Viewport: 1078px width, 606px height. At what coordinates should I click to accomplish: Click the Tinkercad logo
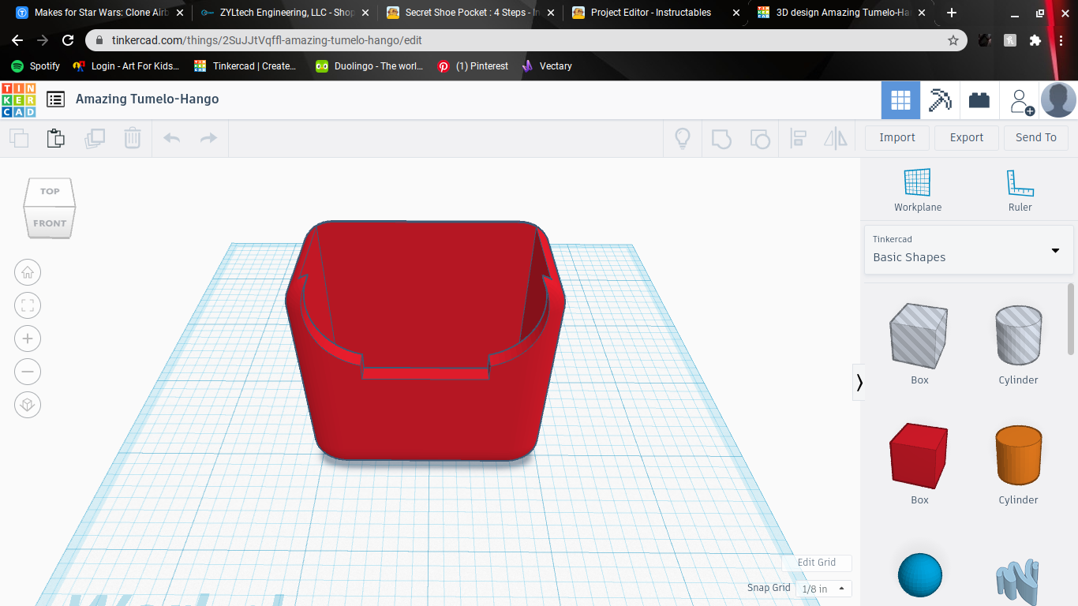coord(19,99)
